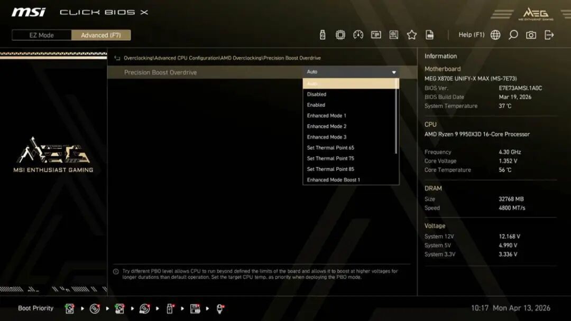The height and width of the screenshot is (321, 571).
Task: Switch to EZ Mode
Action: coord(42,35)
